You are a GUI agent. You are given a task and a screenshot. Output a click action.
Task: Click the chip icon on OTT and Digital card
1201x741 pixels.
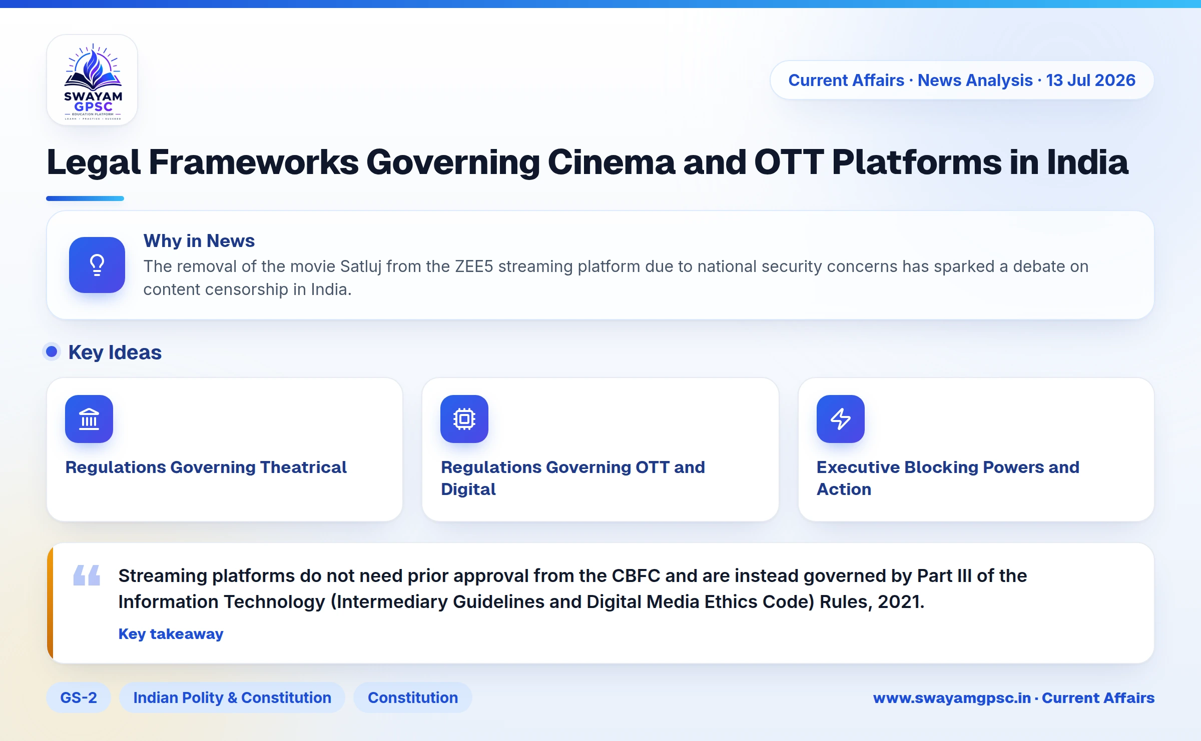[464, 419]
